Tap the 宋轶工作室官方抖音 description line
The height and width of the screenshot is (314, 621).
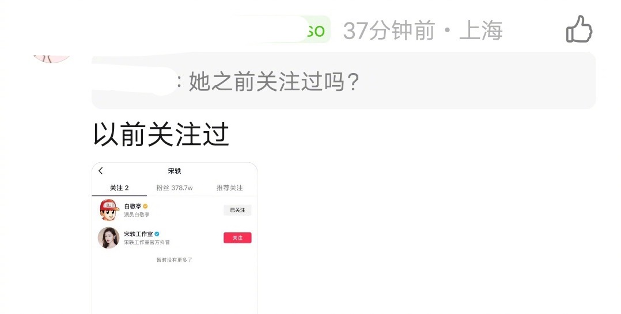pos(147,242)
